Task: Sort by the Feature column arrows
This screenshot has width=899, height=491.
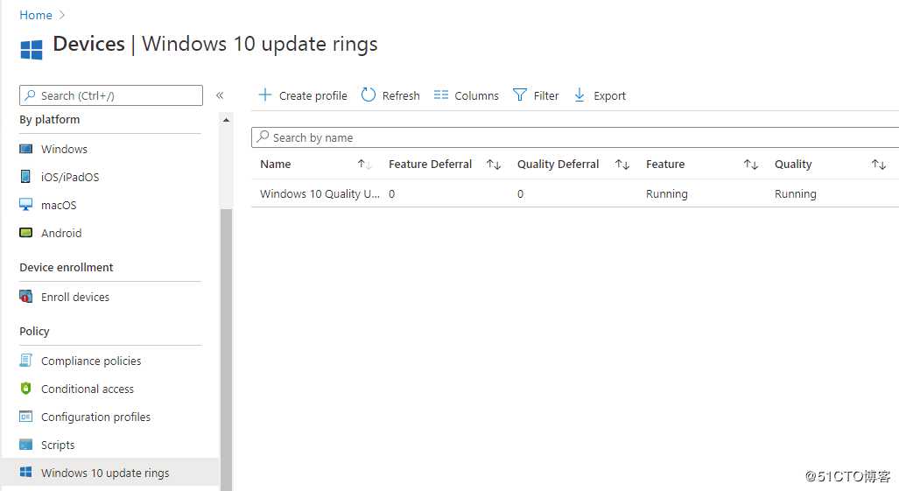Action: coord(750,165)
